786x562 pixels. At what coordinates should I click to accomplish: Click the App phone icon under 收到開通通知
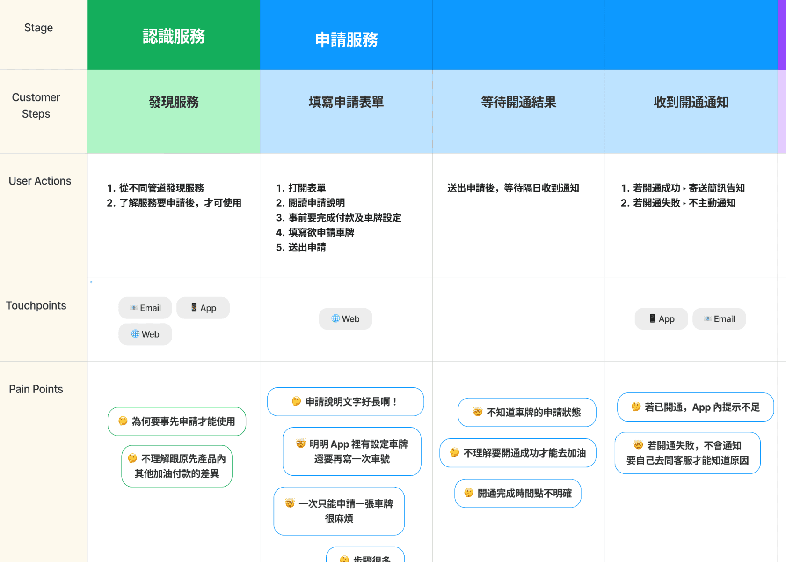(652, 318)
